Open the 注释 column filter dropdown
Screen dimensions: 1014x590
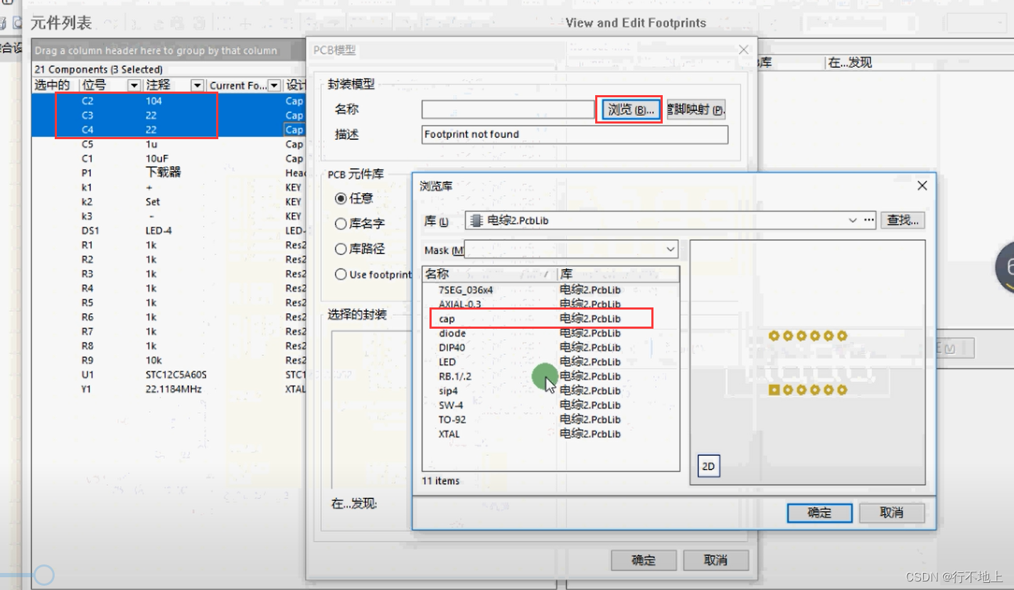(198, 85)
